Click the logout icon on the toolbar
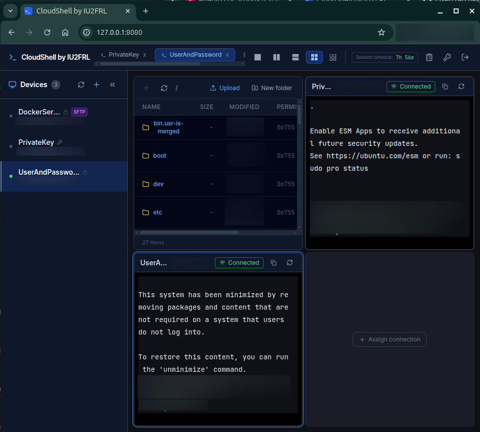The height and width of the screenshot is (432, 480). pos(465,57)
